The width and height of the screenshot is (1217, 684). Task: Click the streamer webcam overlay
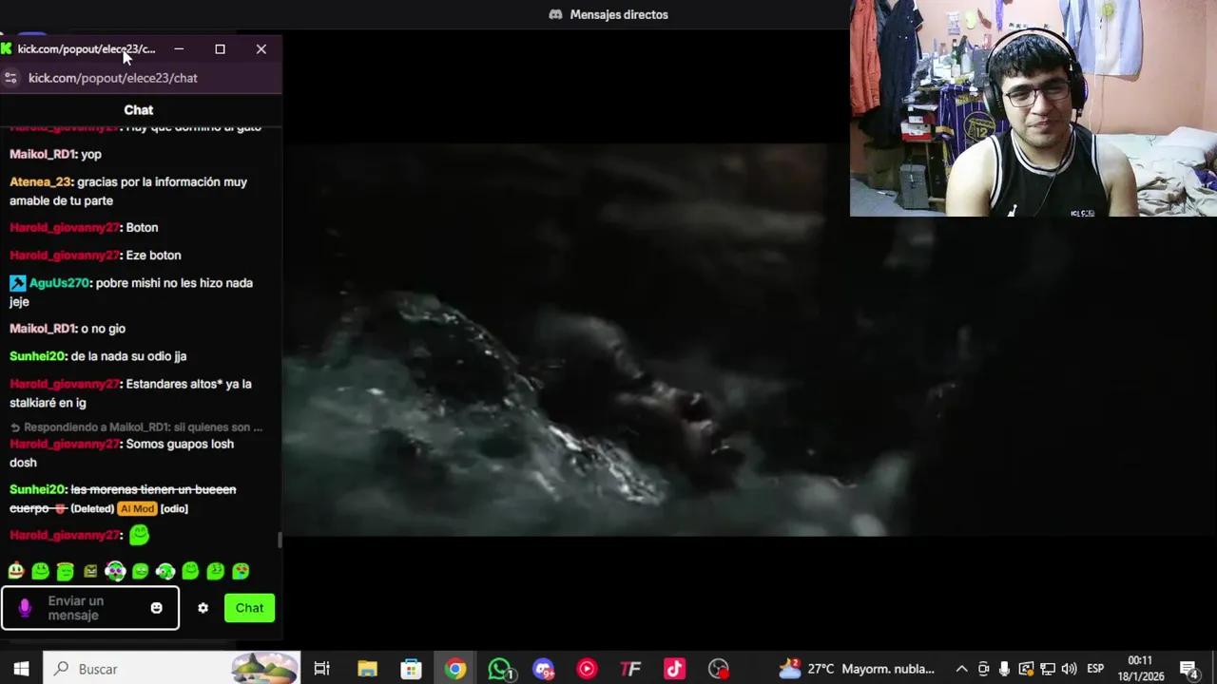[x=1033, y=108]
